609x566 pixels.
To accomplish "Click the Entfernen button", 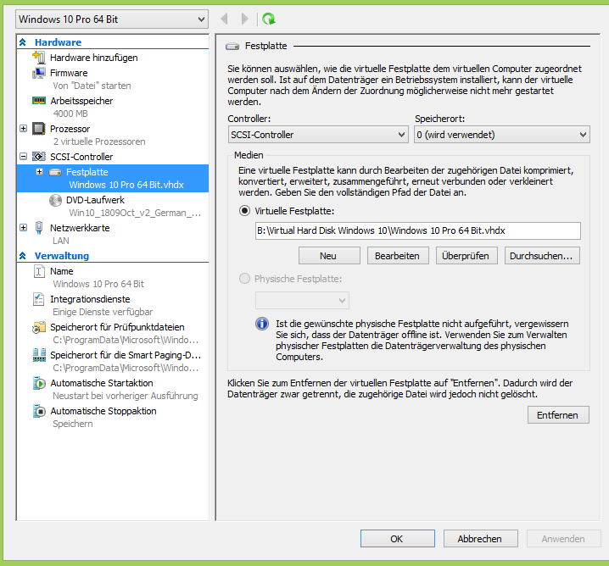I will coord(558,415).
